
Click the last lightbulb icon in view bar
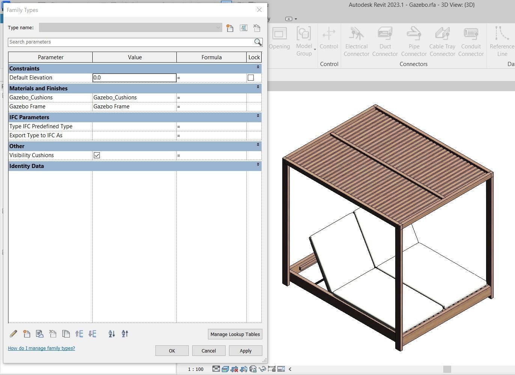coord(281,369)
